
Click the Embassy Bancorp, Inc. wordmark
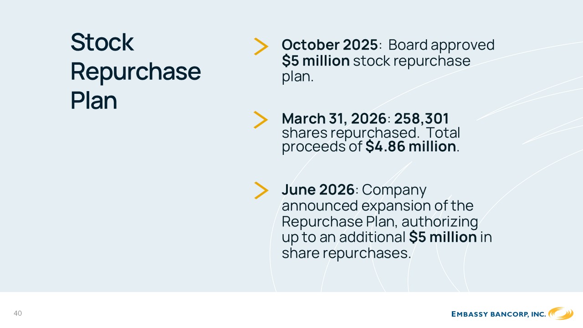click(x=498, y=314)
